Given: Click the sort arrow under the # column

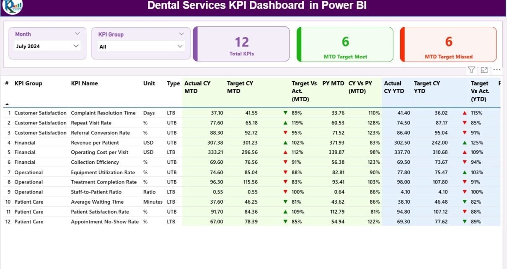Looking at the screenshot, I should click(x=7, y=104).
